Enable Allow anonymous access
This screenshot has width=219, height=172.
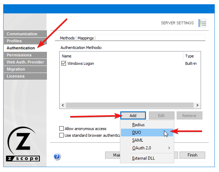click(x=61, y=128)
